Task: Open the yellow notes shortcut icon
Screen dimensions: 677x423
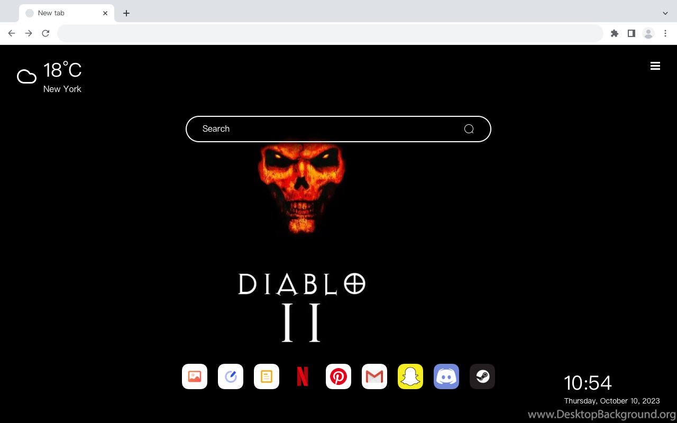Action: click(267, 376)
